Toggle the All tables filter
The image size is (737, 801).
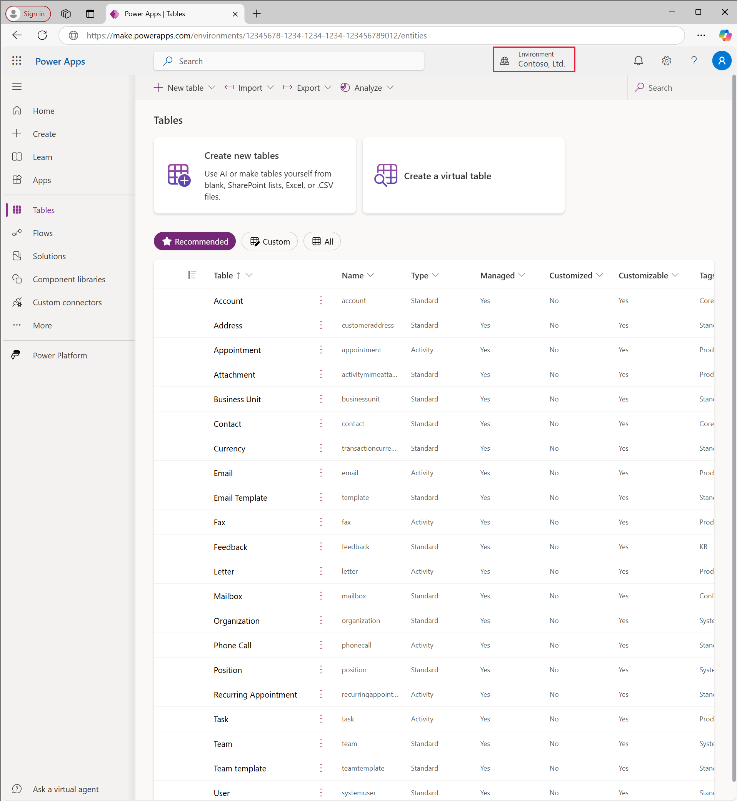322,241
